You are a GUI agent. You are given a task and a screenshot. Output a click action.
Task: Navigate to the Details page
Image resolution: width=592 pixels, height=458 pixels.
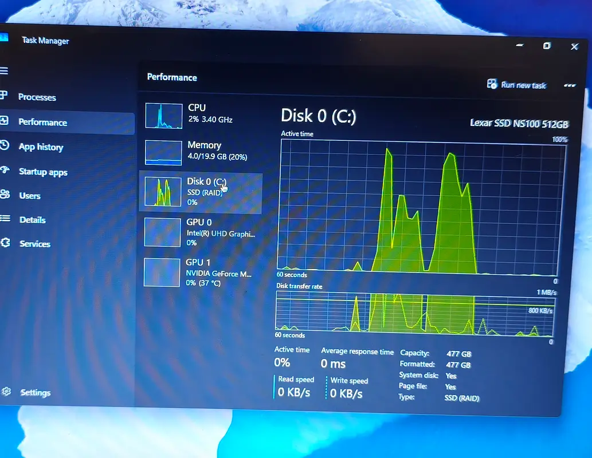33,220
